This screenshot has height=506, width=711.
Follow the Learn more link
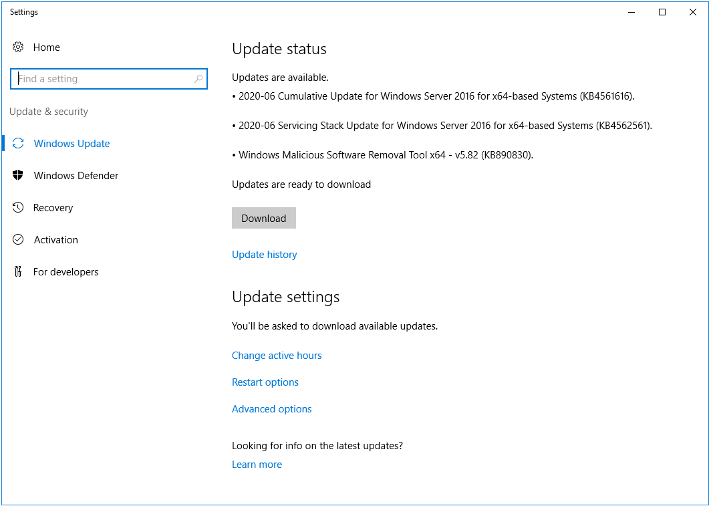(257, 465)
